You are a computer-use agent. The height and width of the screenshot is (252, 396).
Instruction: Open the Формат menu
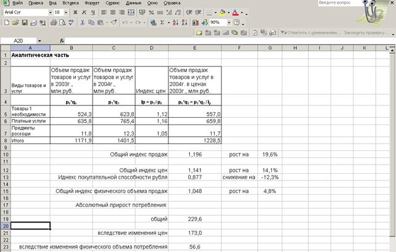[91, 3]
